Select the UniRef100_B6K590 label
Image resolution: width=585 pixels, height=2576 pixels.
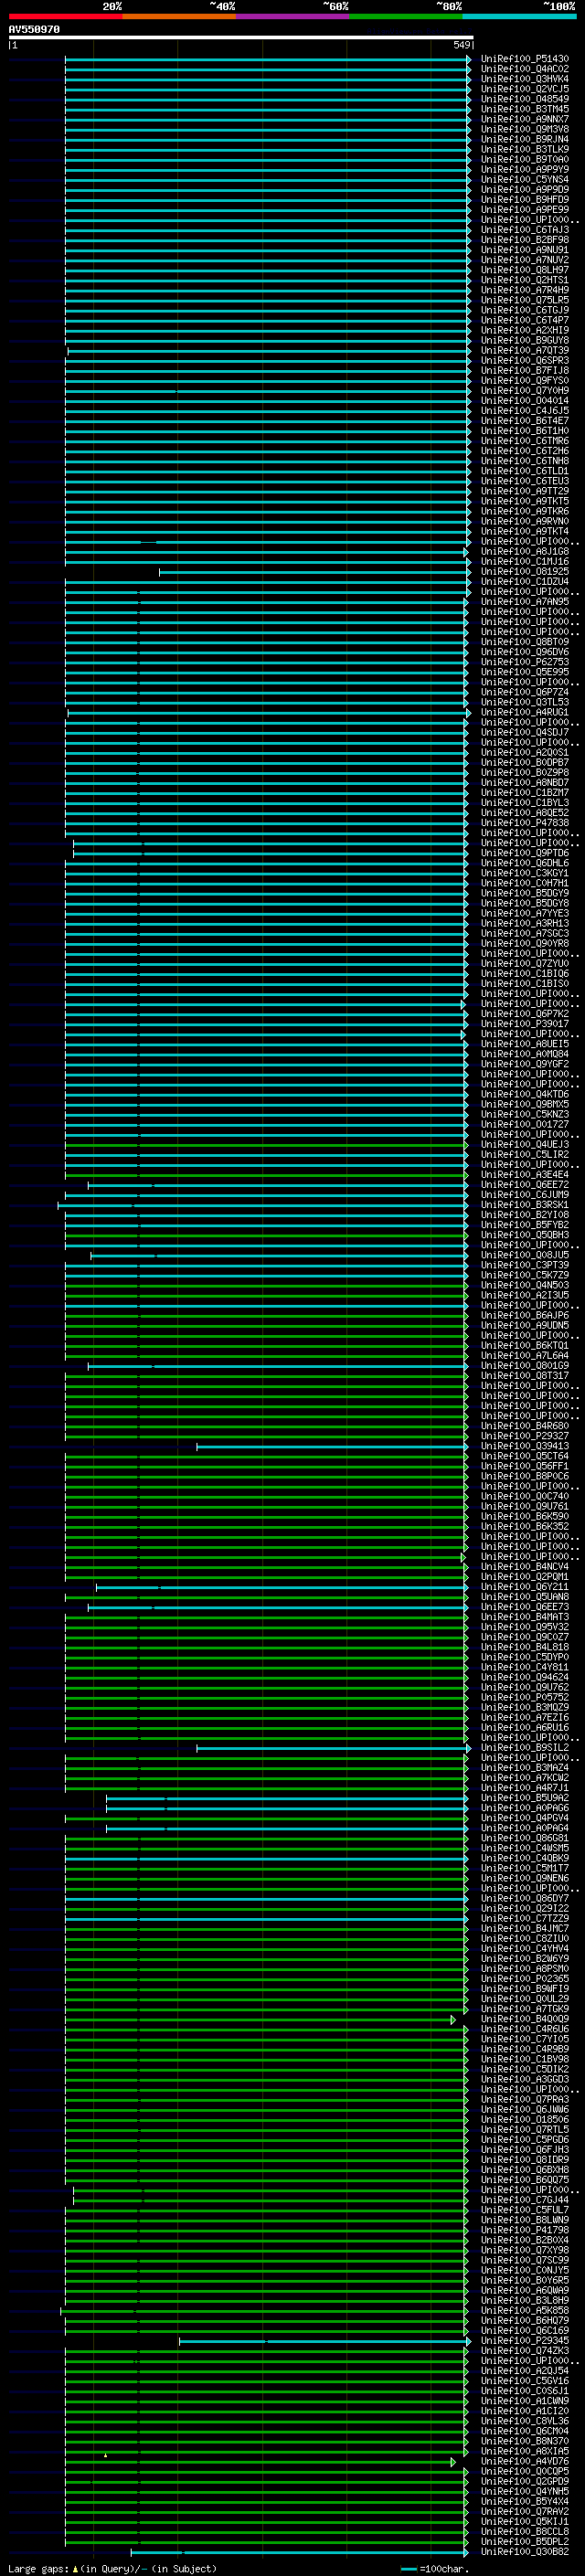(525, 1516)
